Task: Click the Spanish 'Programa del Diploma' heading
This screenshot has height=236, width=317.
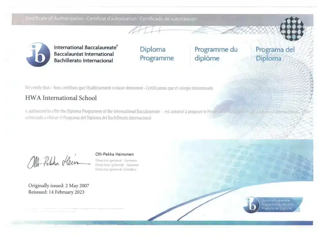Action: [275, 54]
